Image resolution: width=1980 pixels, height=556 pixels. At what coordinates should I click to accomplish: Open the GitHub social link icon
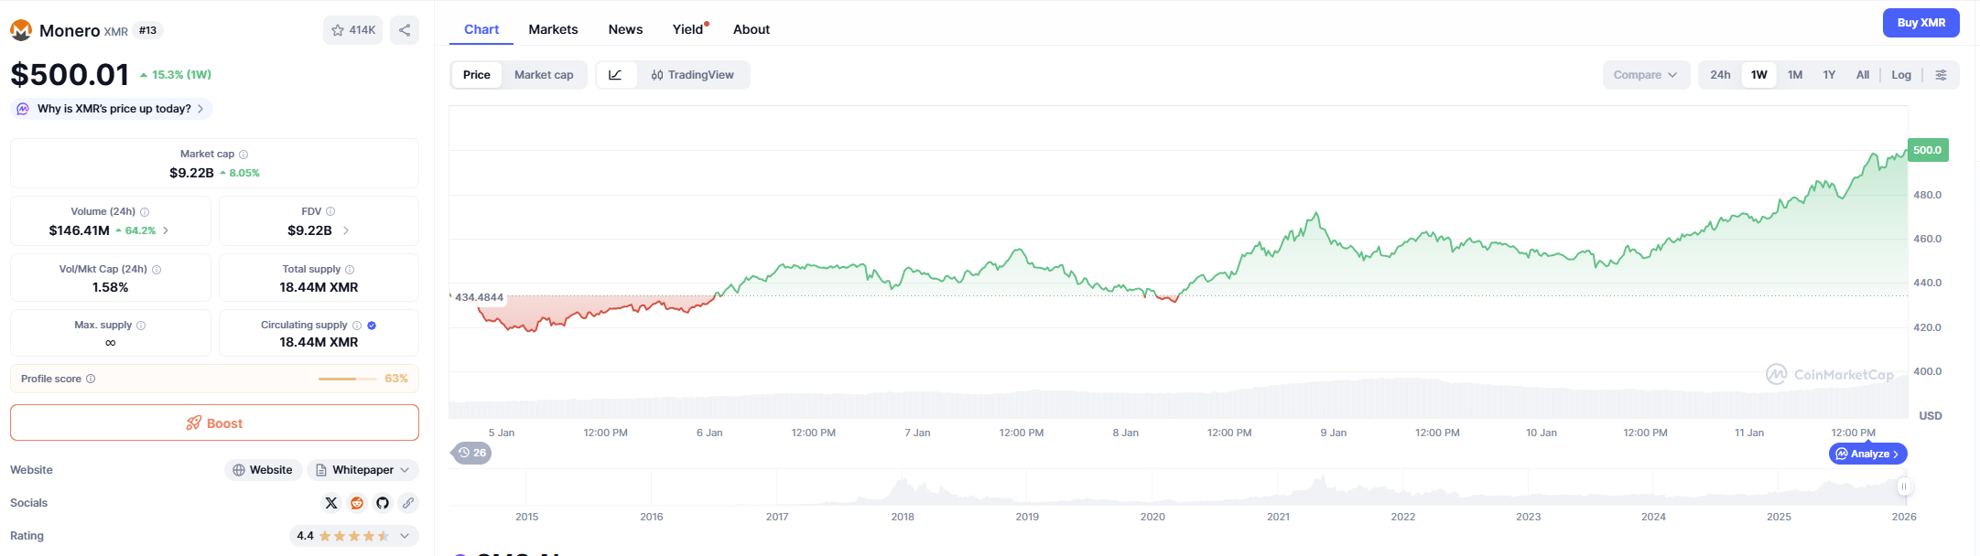point(383,503)
